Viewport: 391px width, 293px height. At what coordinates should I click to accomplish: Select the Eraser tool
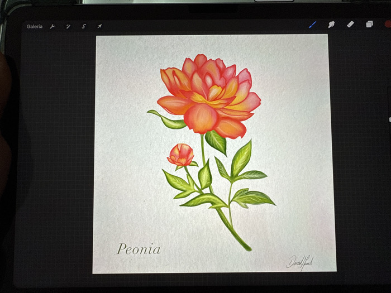pyautogui.click(x=350, y=24)
